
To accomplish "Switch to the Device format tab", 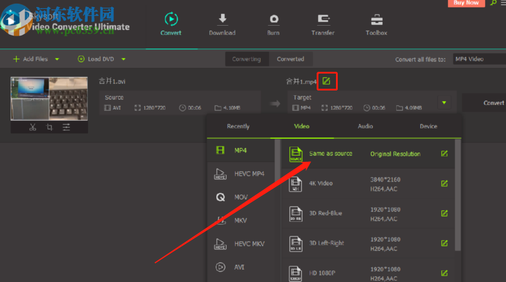I will click(428, 126).
